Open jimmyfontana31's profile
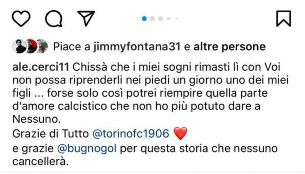Viewport: 305px width, 174px height. 137,47
